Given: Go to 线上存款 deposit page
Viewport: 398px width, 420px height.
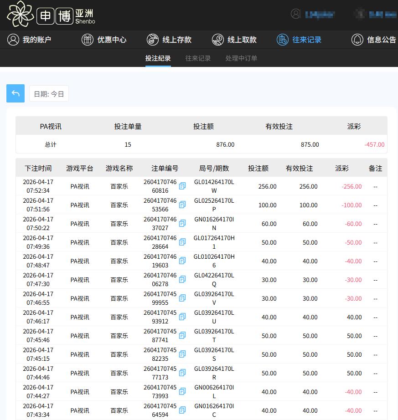Looking at the screenshot, I should pyautogui.click(x=169, y=40).
